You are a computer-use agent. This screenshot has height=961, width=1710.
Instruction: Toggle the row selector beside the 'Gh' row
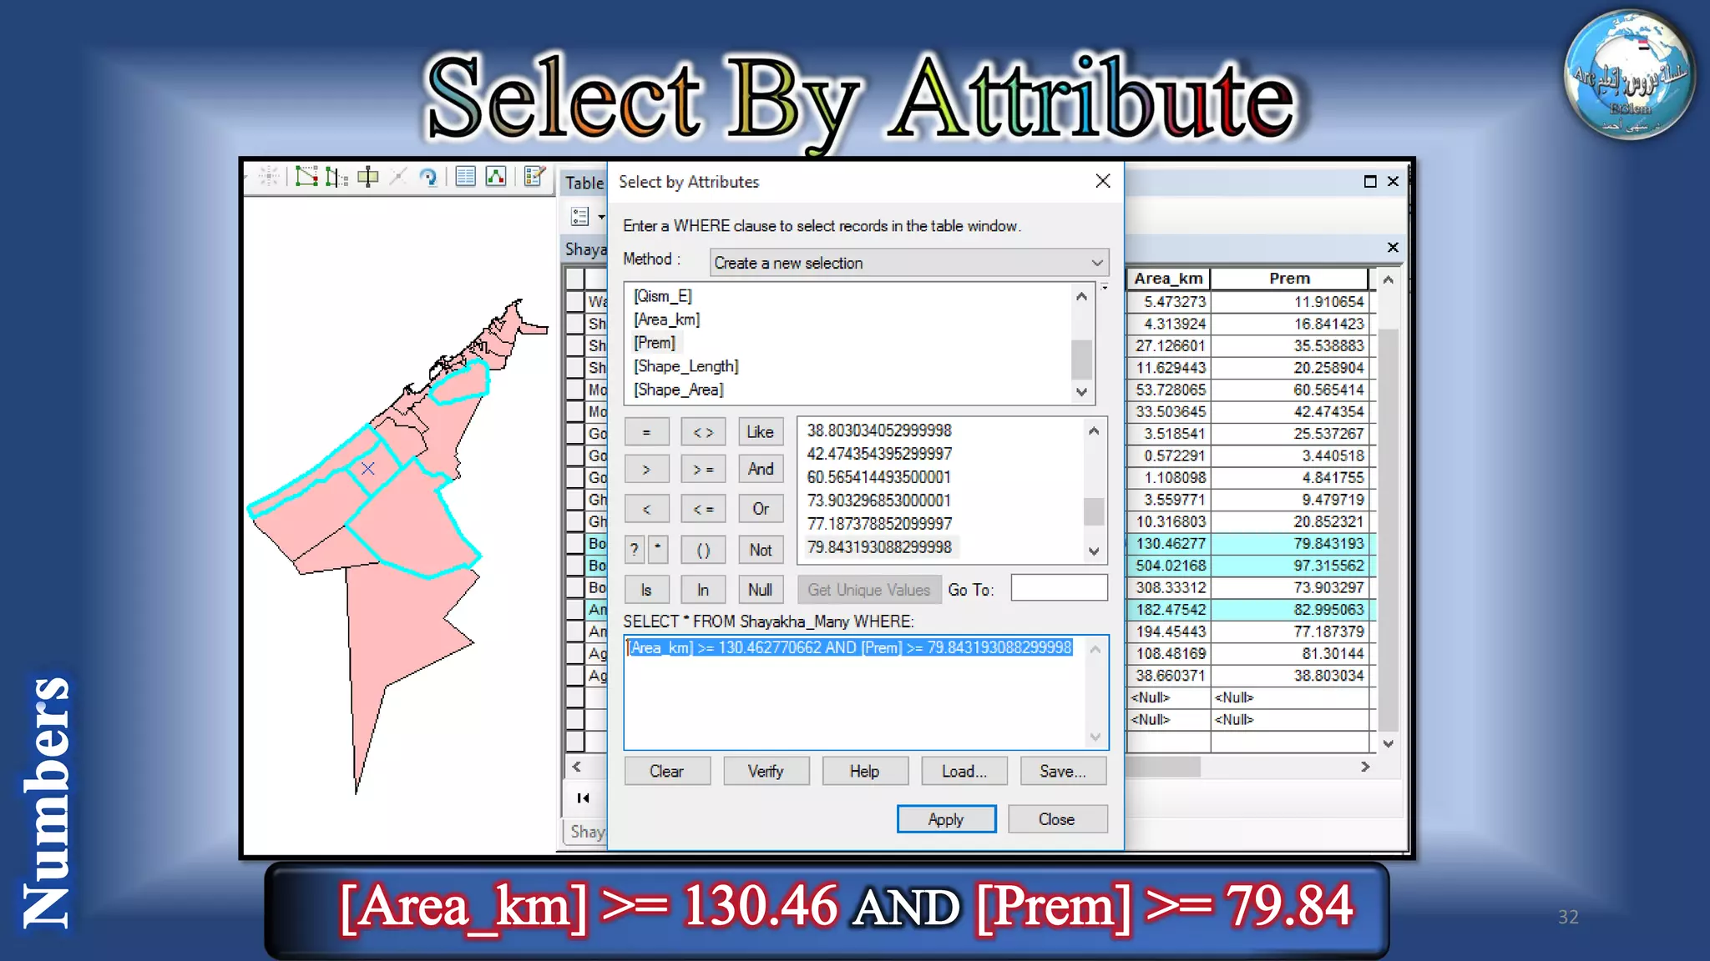point(574,500)
